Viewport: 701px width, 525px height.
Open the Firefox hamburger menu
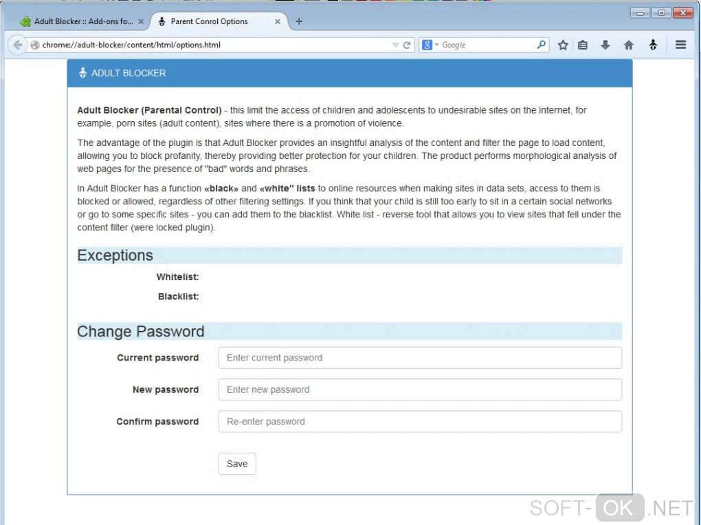[x=680, y=45]
